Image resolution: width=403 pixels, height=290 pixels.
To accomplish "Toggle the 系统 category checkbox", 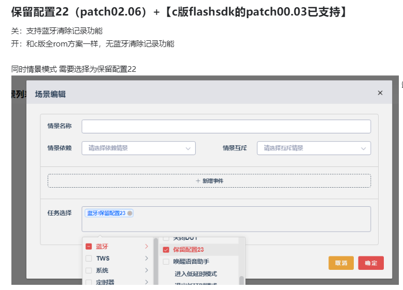I will 89,270.
